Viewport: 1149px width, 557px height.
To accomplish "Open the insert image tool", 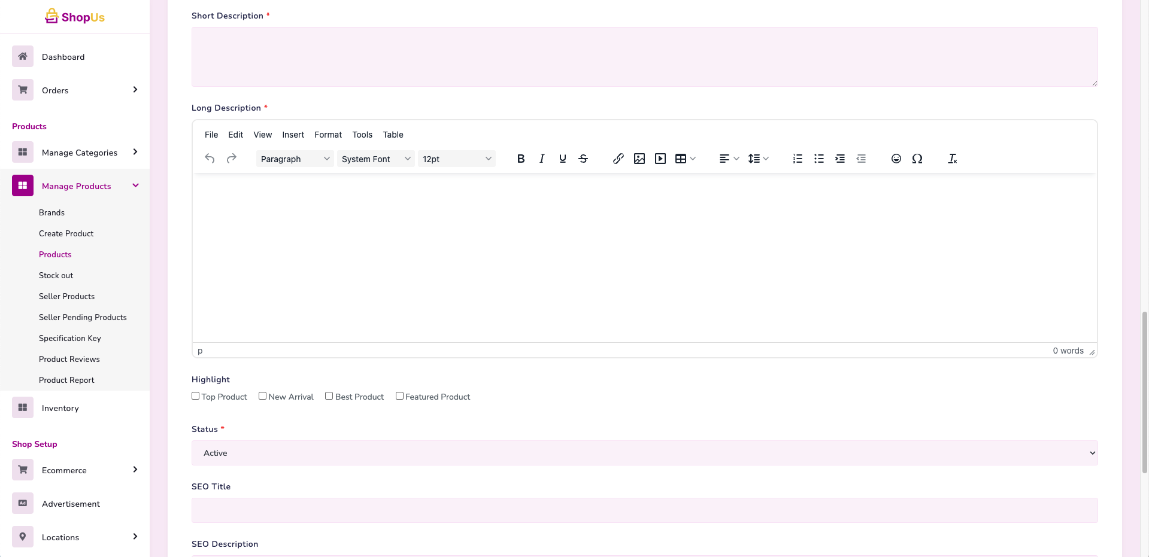I will (639, 159).
